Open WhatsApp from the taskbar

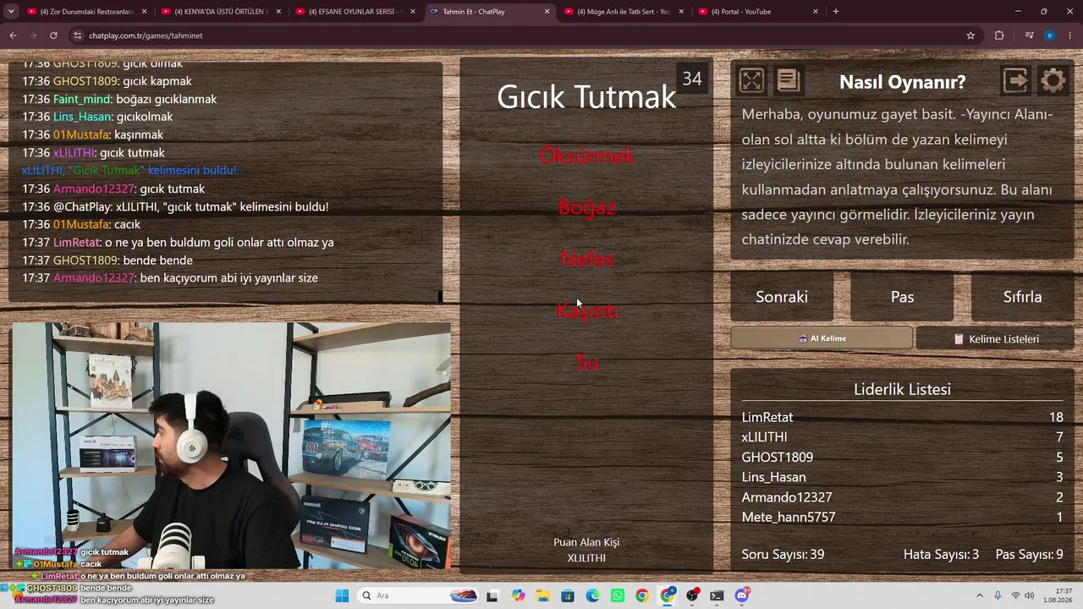pos(618,595)
